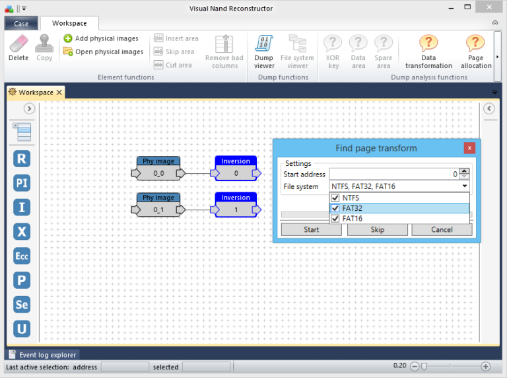The image size is (507, 378).
Task: Click the selected field in status bar
Action: click(206, 367)
